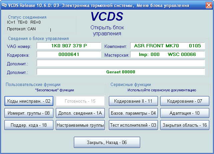Screen dimensions: 214x154
Task: Click the large VCDS logo text
Action: (x=107, y=16)
